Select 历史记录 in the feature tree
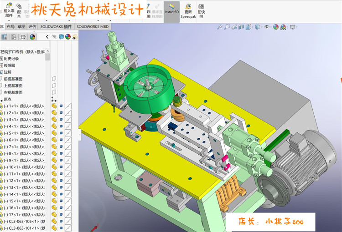Viewport: 342px width, 232px height. [x=11, y=59]
